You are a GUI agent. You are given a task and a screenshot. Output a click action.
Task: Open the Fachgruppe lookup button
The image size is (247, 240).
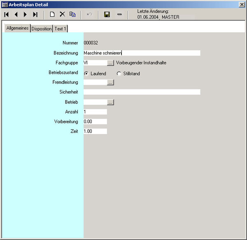110,63
